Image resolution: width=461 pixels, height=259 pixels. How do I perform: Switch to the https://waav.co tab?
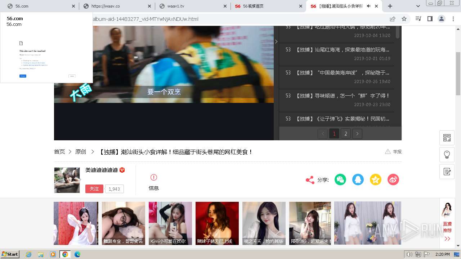click(x=117, y=6)
